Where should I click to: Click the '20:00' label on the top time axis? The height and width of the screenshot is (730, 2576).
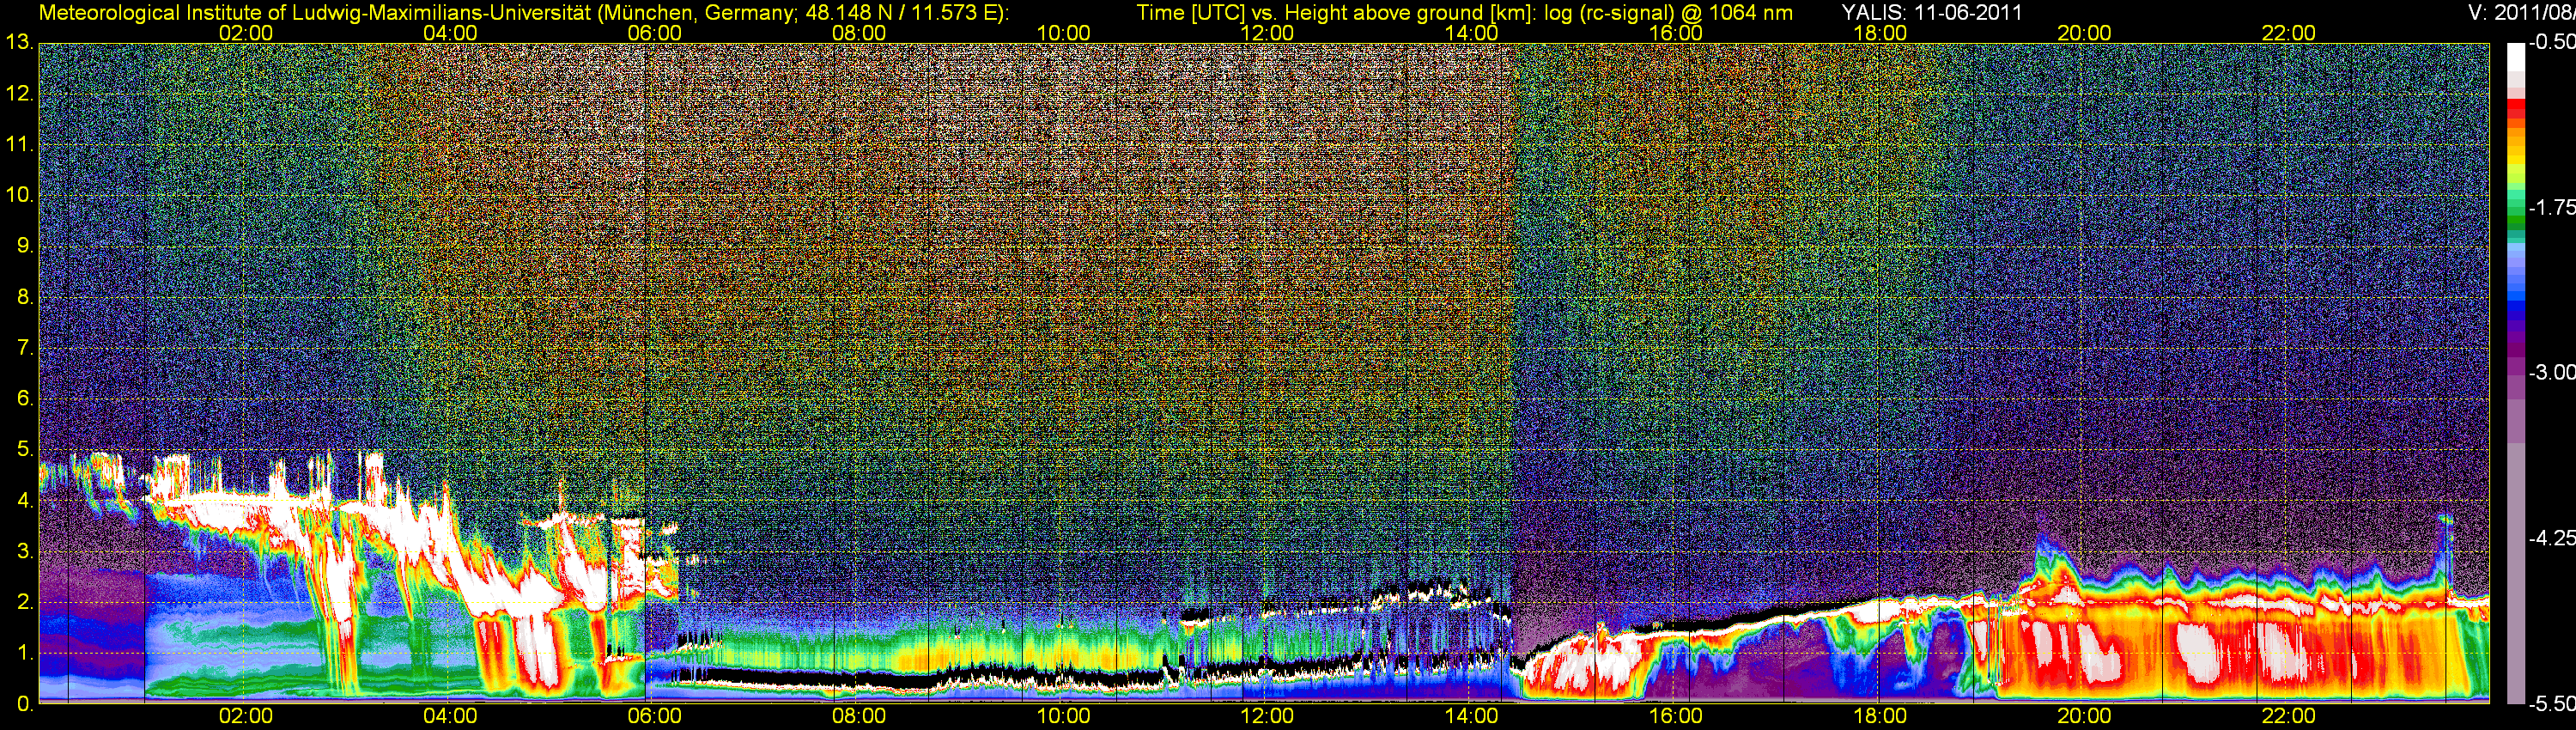tap(2084, 33)
